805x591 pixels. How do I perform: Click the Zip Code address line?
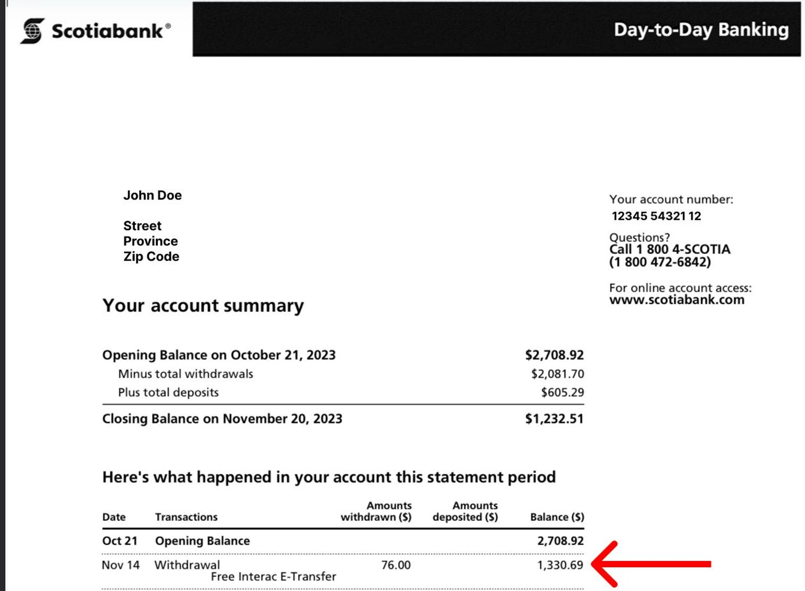[x=151, y=257]
